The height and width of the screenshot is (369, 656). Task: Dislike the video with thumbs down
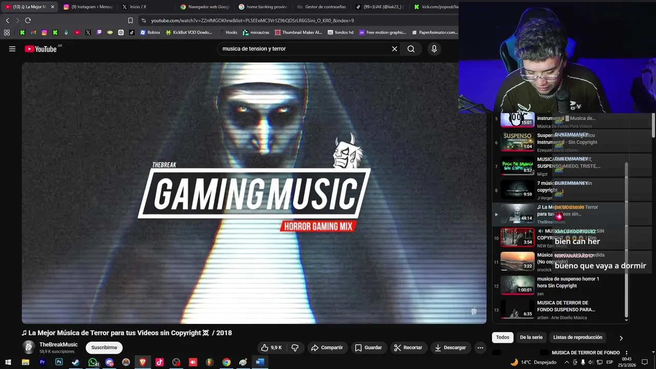[295, 347]
